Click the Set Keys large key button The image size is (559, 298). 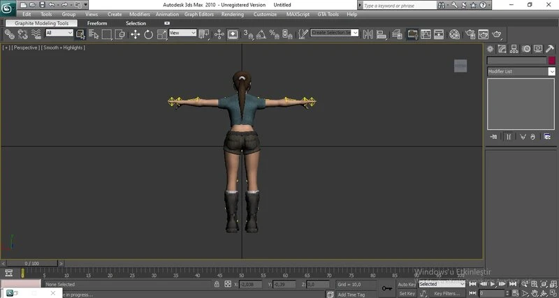coord(387,288)
